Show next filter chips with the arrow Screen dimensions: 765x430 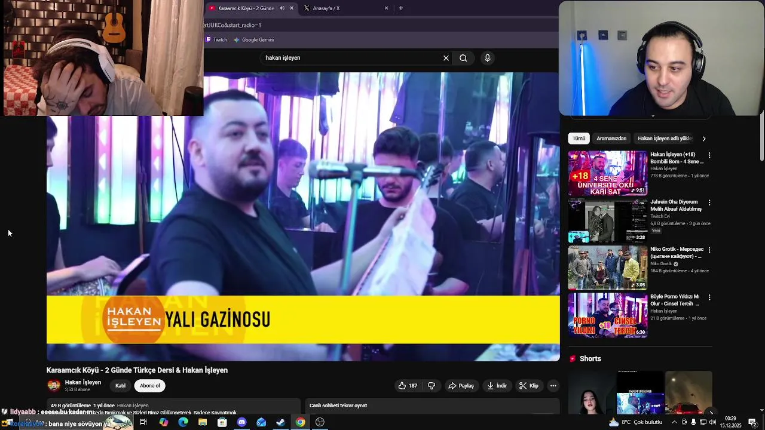tap(703, 139)
